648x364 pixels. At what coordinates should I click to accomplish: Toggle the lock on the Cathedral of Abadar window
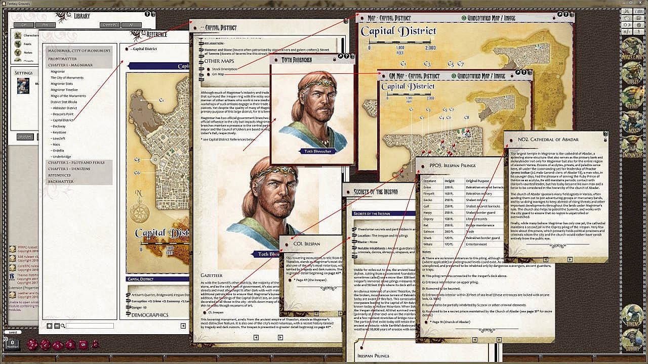pos(605,140)
